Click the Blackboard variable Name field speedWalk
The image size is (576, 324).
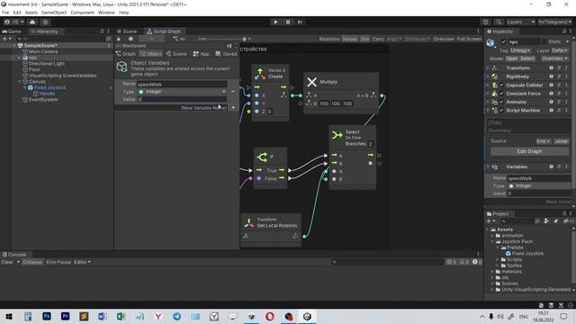click(182, 84)
